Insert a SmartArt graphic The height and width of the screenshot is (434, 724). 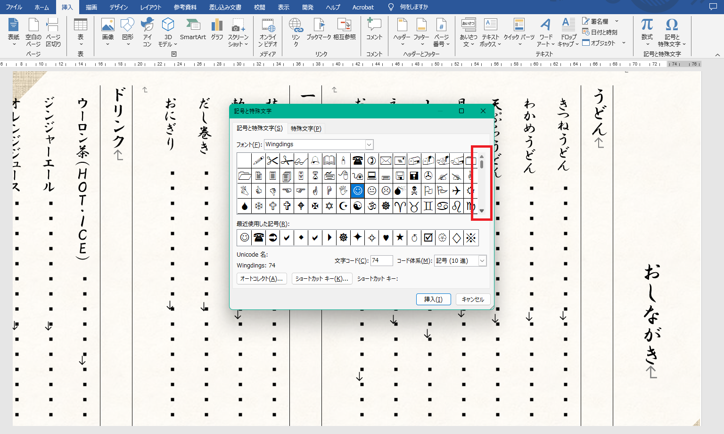193,29
